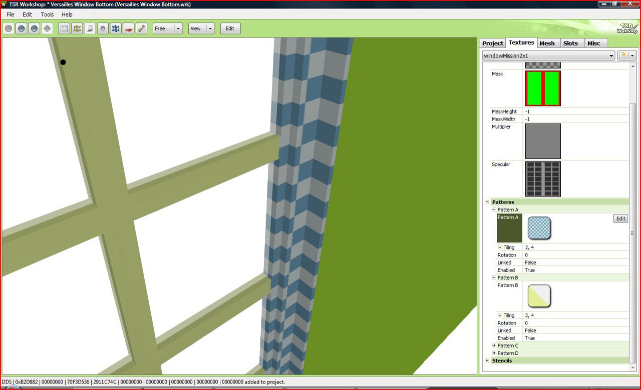Screen dimensions: 641x390
Task: Open the Tools menu
Action: pos(47,14)
